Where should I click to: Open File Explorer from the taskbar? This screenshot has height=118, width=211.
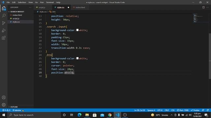87,115
